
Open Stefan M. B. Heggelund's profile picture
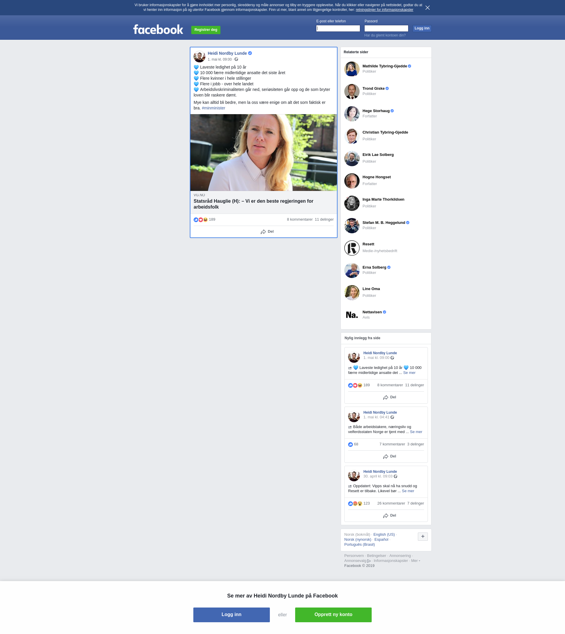tap(352, 226)
